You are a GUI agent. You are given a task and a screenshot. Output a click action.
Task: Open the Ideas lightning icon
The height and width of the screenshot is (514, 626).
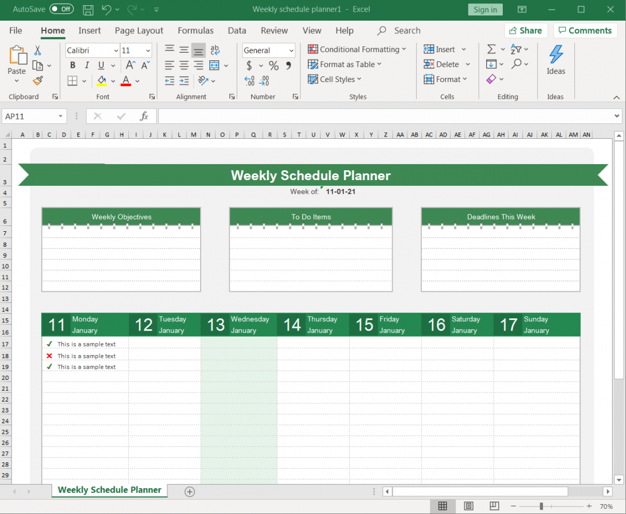pos(555,54)
